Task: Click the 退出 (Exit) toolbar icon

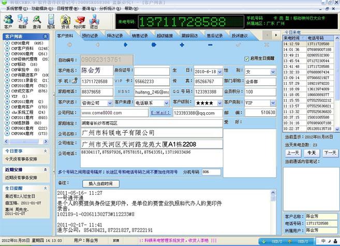Action: pyautogui.click(x=94, y=21)
